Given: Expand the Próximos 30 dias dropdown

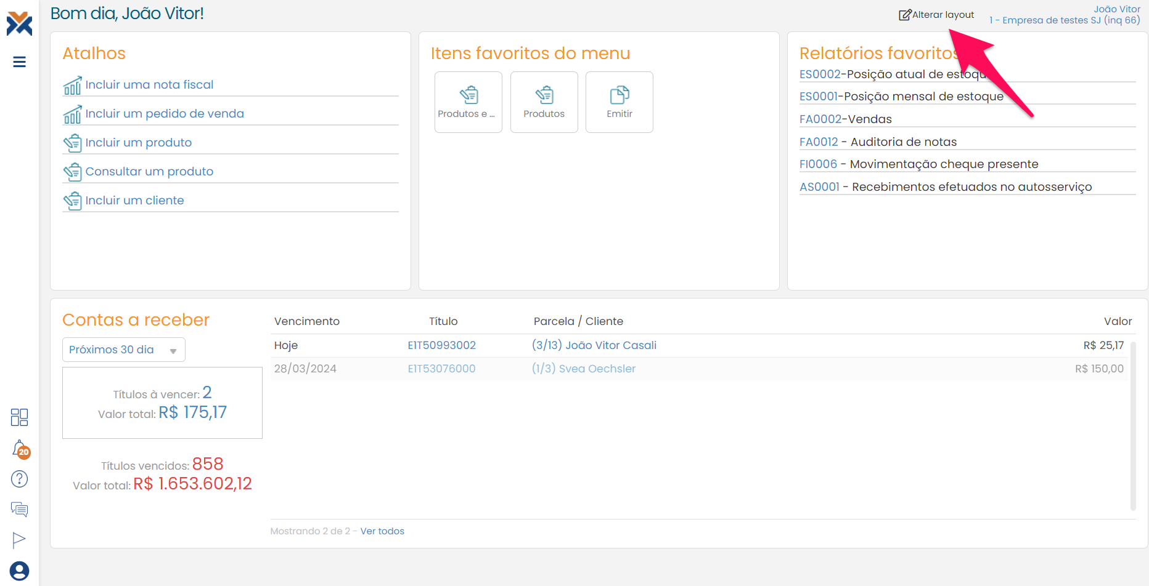Looking at the screenshot, I should pyautogui.click(x=123, y=350).
